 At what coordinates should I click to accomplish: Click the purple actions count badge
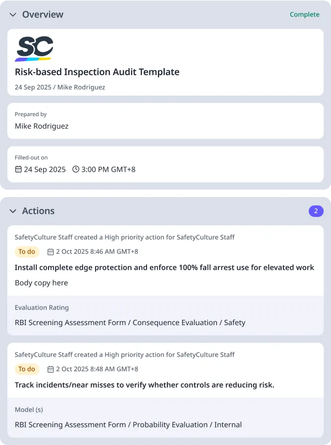(x=316, y=211)
